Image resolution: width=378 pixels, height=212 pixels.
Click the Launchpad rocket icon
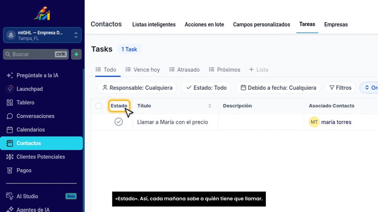click(10, 89)
